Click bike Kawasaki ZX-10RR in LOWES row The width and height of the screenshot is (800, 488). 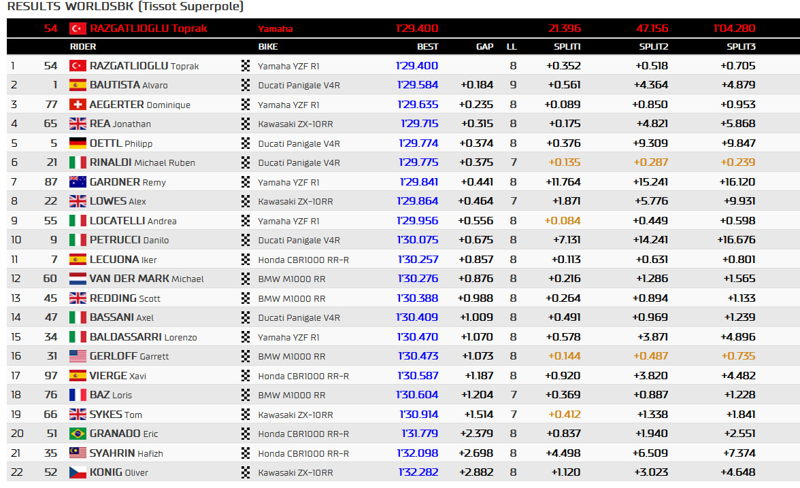[x=295, y=201]
